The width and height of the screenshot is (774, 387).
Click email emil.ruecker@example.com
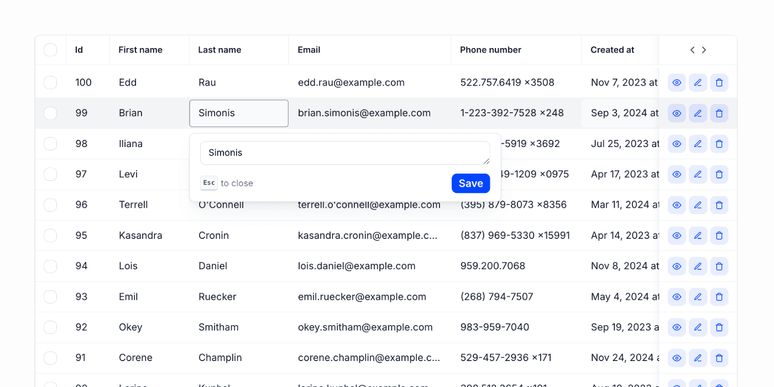[x=362, y=297]
